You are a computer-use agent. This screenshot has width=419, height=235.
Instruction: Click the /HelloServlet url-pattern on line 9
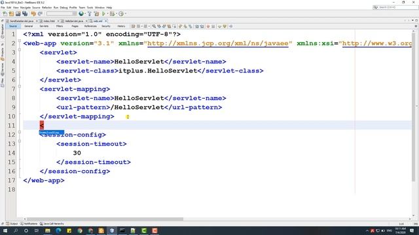[137, 107]
